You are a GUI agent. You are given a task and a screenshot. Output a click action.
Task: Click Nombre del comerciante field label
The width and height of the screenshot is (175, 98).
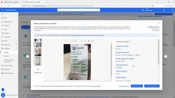pyautogui.click(x=122, y=46)
